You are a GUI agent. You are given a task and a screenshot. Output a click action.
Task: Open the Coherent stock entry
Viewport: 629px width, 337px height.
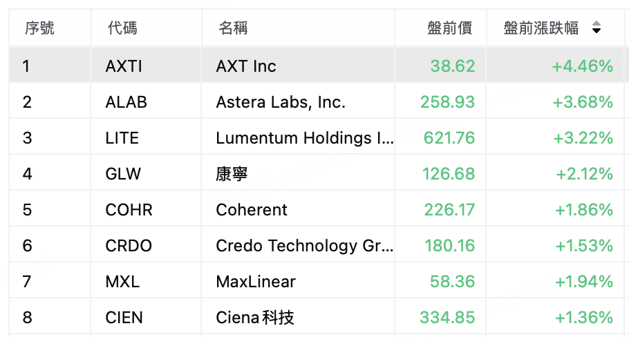pyautogui.click(x=252, y=210)
